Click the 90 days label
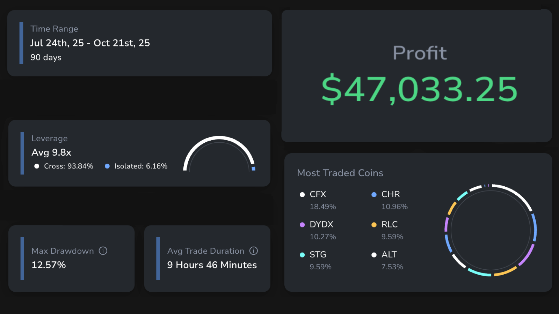The image size is (559, 314). tap(46, 58)
